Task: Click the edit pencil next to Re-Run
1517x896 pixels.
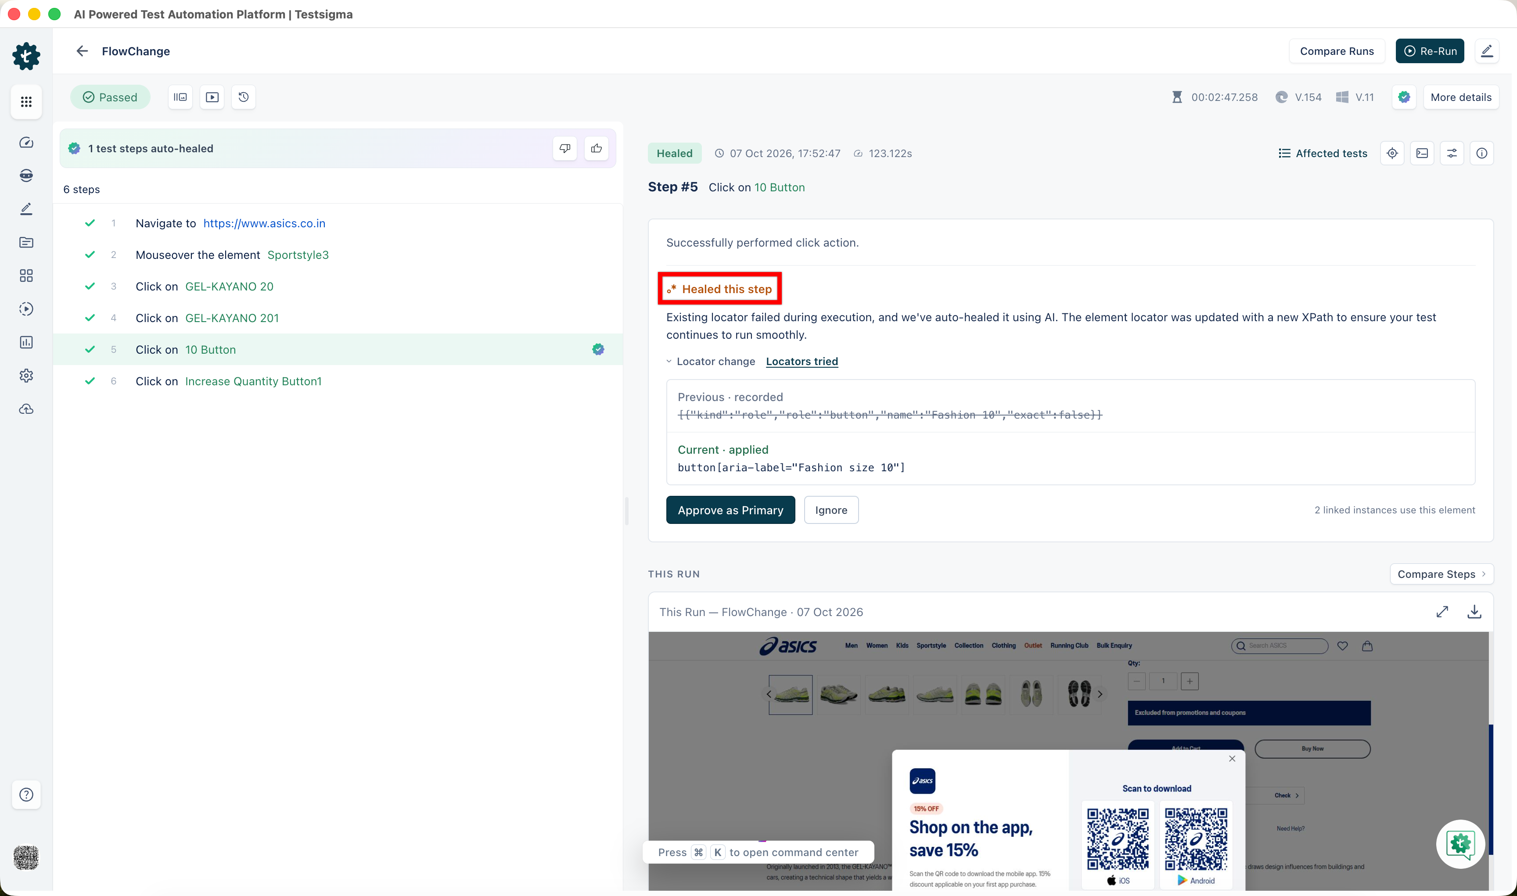Action: click(x=1487, y=51)
